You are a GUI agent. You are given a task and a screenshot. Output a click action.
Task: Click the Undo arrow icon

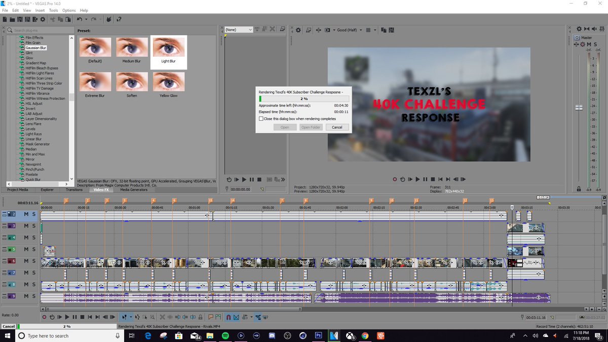(x=80, y=19)
